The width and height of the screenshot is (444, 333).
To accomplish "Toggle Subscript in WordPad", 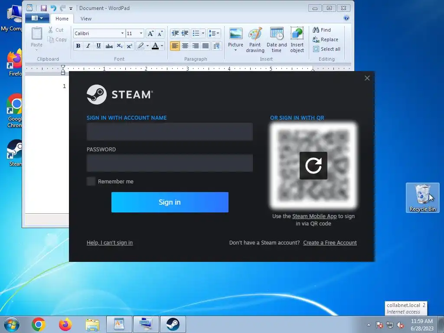I will tap(120, 46).
